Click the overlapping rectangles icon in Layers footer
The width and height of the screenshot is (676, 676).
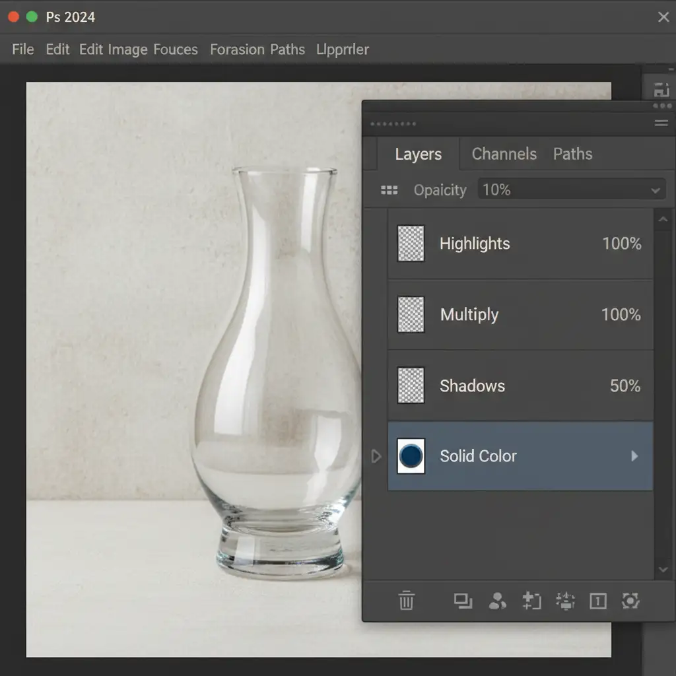click(x=463, y=601)
